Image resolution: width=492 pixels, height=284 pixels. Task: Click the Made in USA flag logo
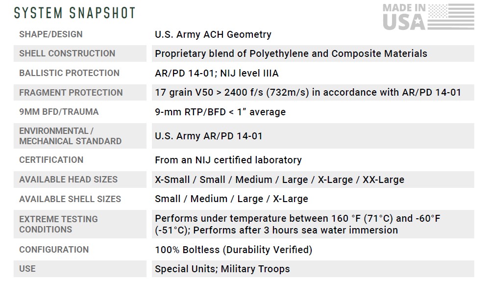click(x=428, y=16)
